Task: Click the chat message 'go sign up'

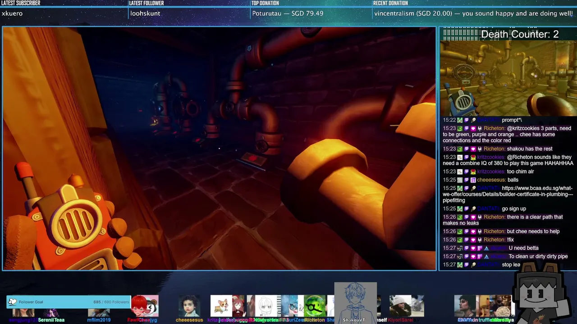Action: (514, 209)
